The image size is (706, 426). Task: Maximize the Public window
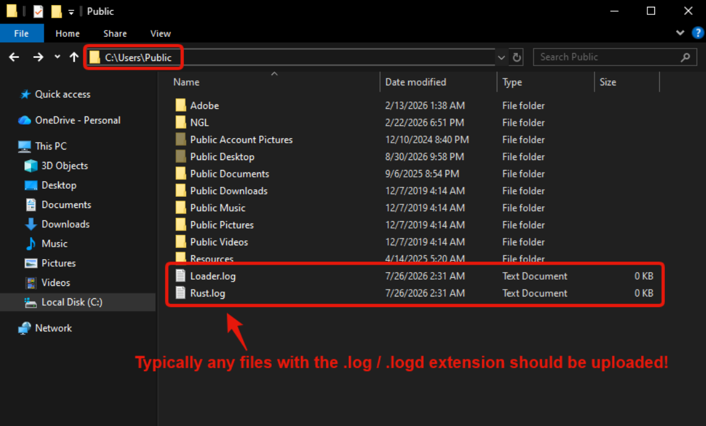(x=651, y=11)
